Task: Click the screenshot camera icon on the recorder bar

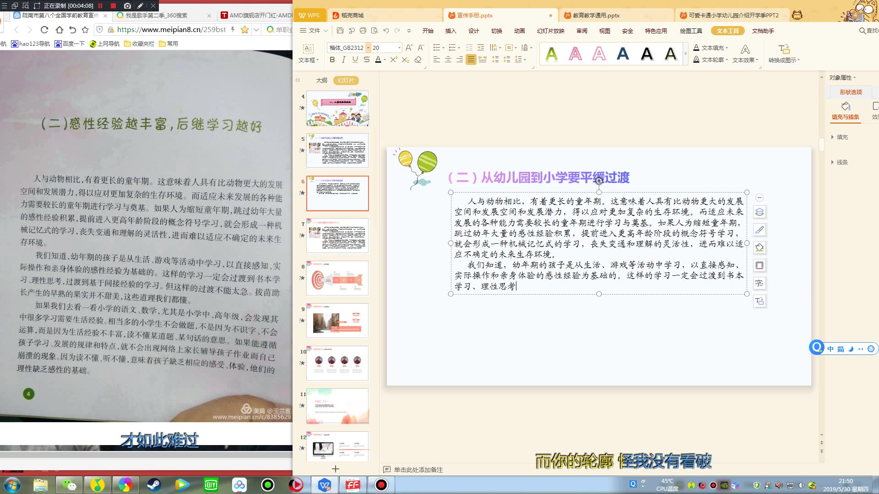Action: (x=127, y=5)
